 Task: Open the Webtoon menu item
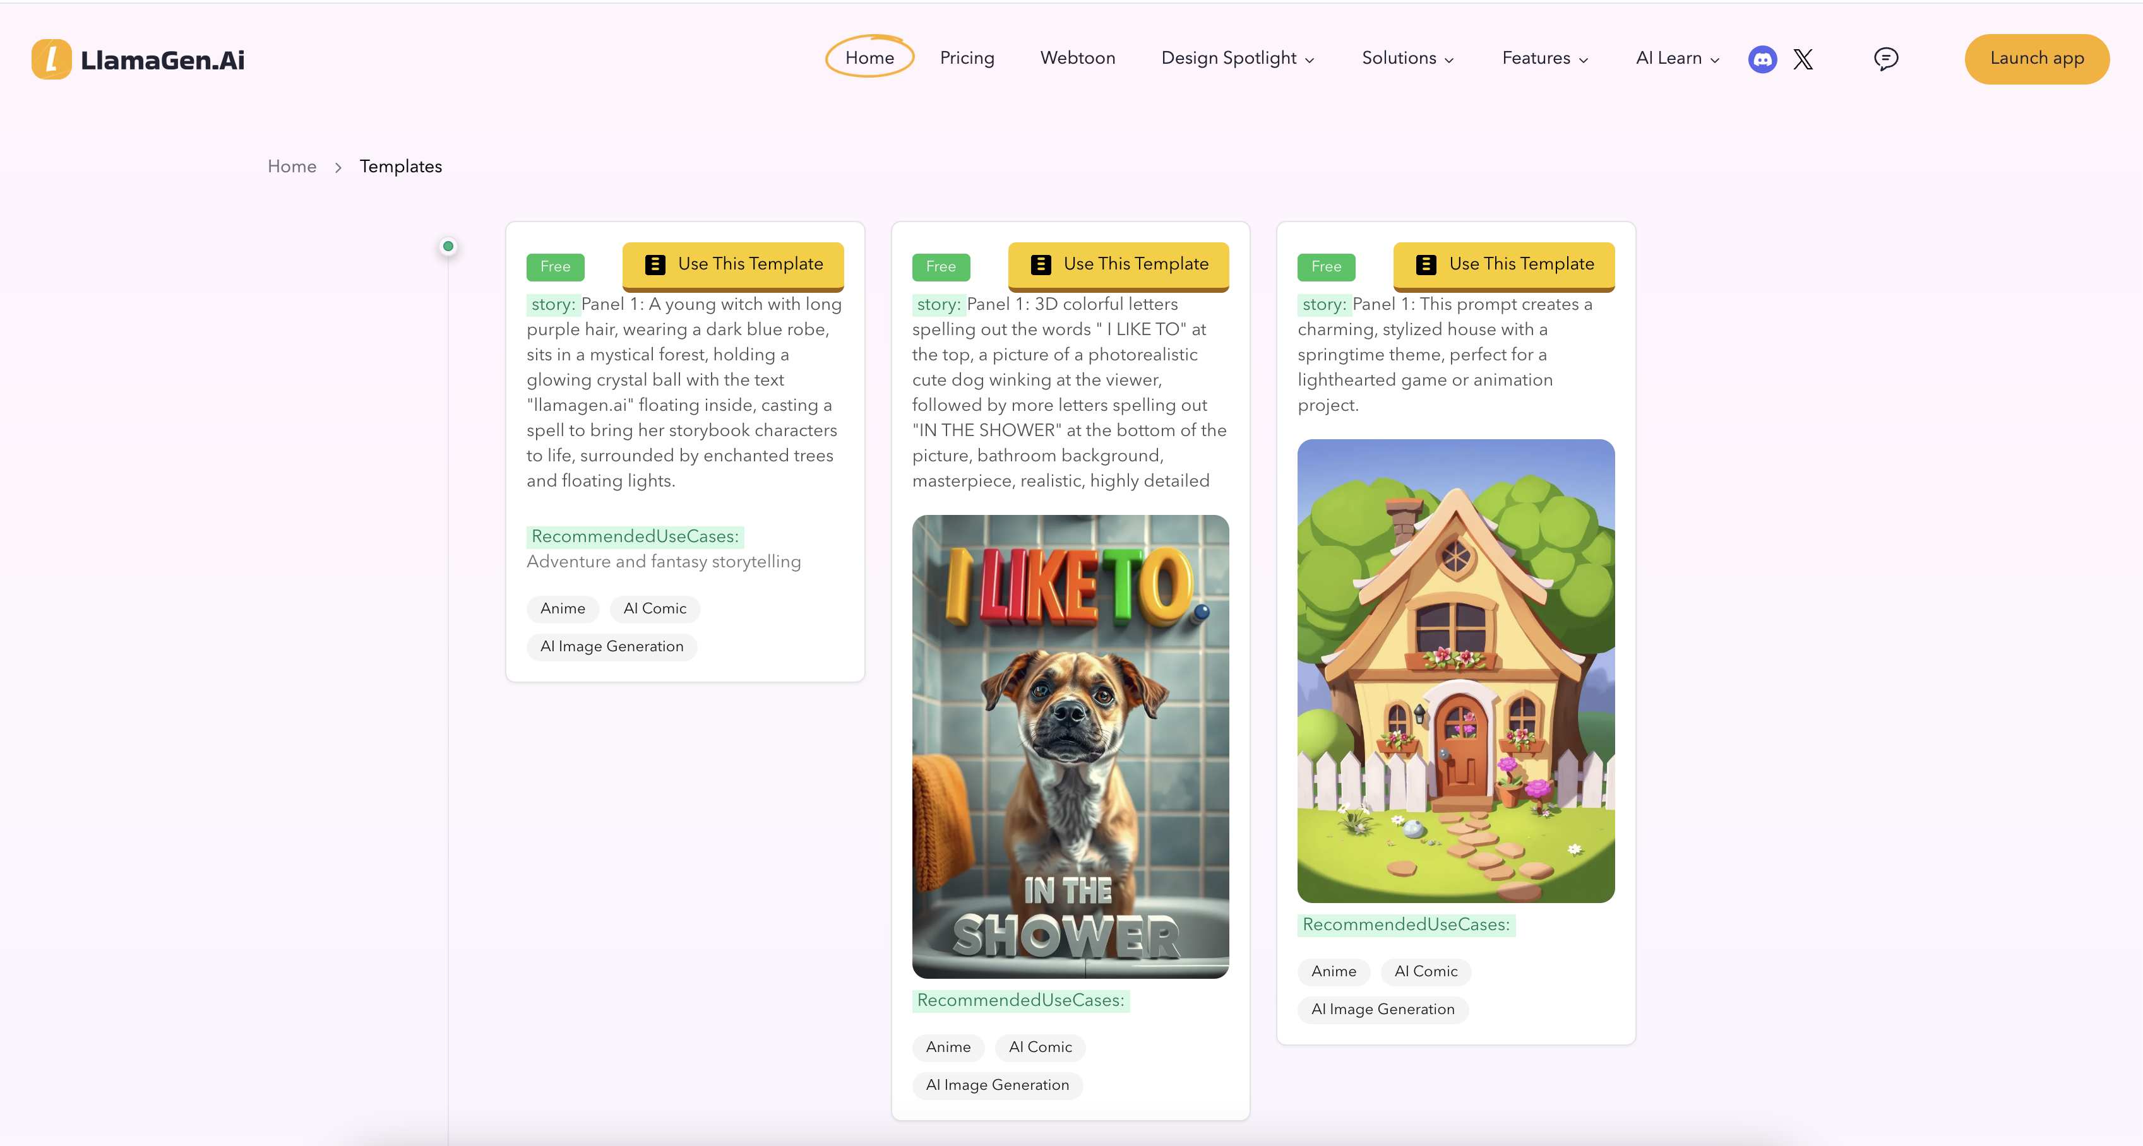(x=1077, y=58)
